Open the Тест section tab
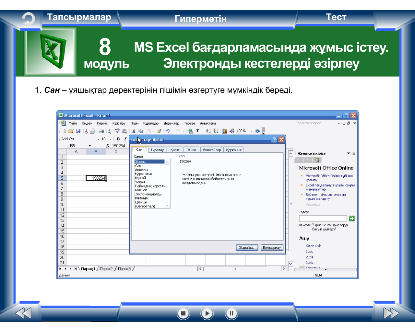Image resolution: width=415 pixels, height=332 pixels. point(336,17)
